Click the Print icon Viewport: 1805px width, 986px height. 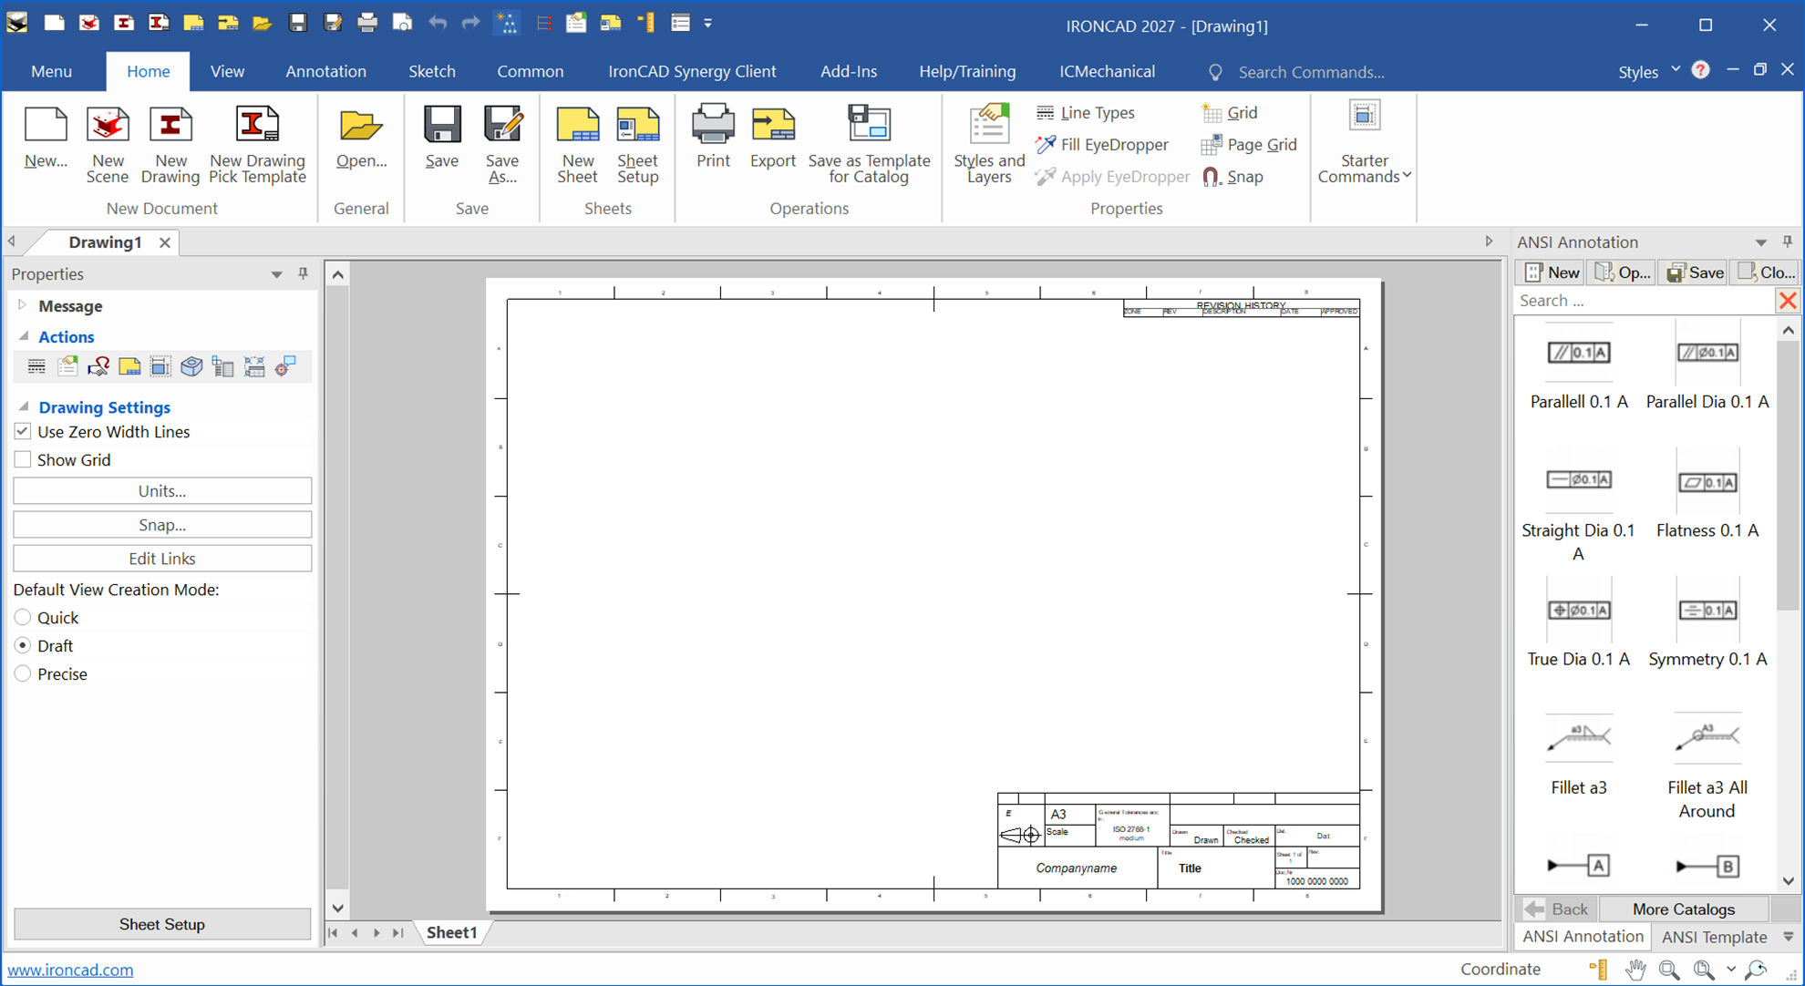[x=713, y=125]
